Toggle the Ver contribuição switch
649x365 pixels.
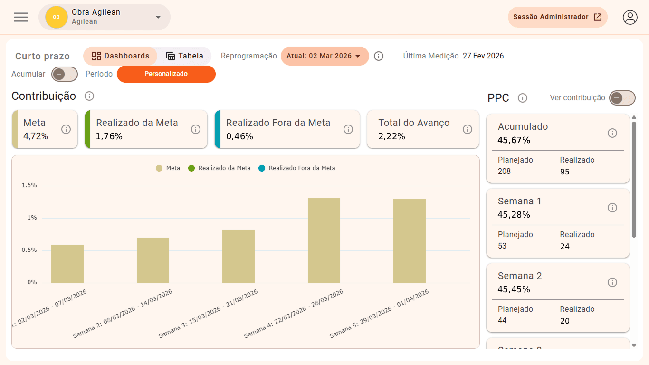click(622, 98)
